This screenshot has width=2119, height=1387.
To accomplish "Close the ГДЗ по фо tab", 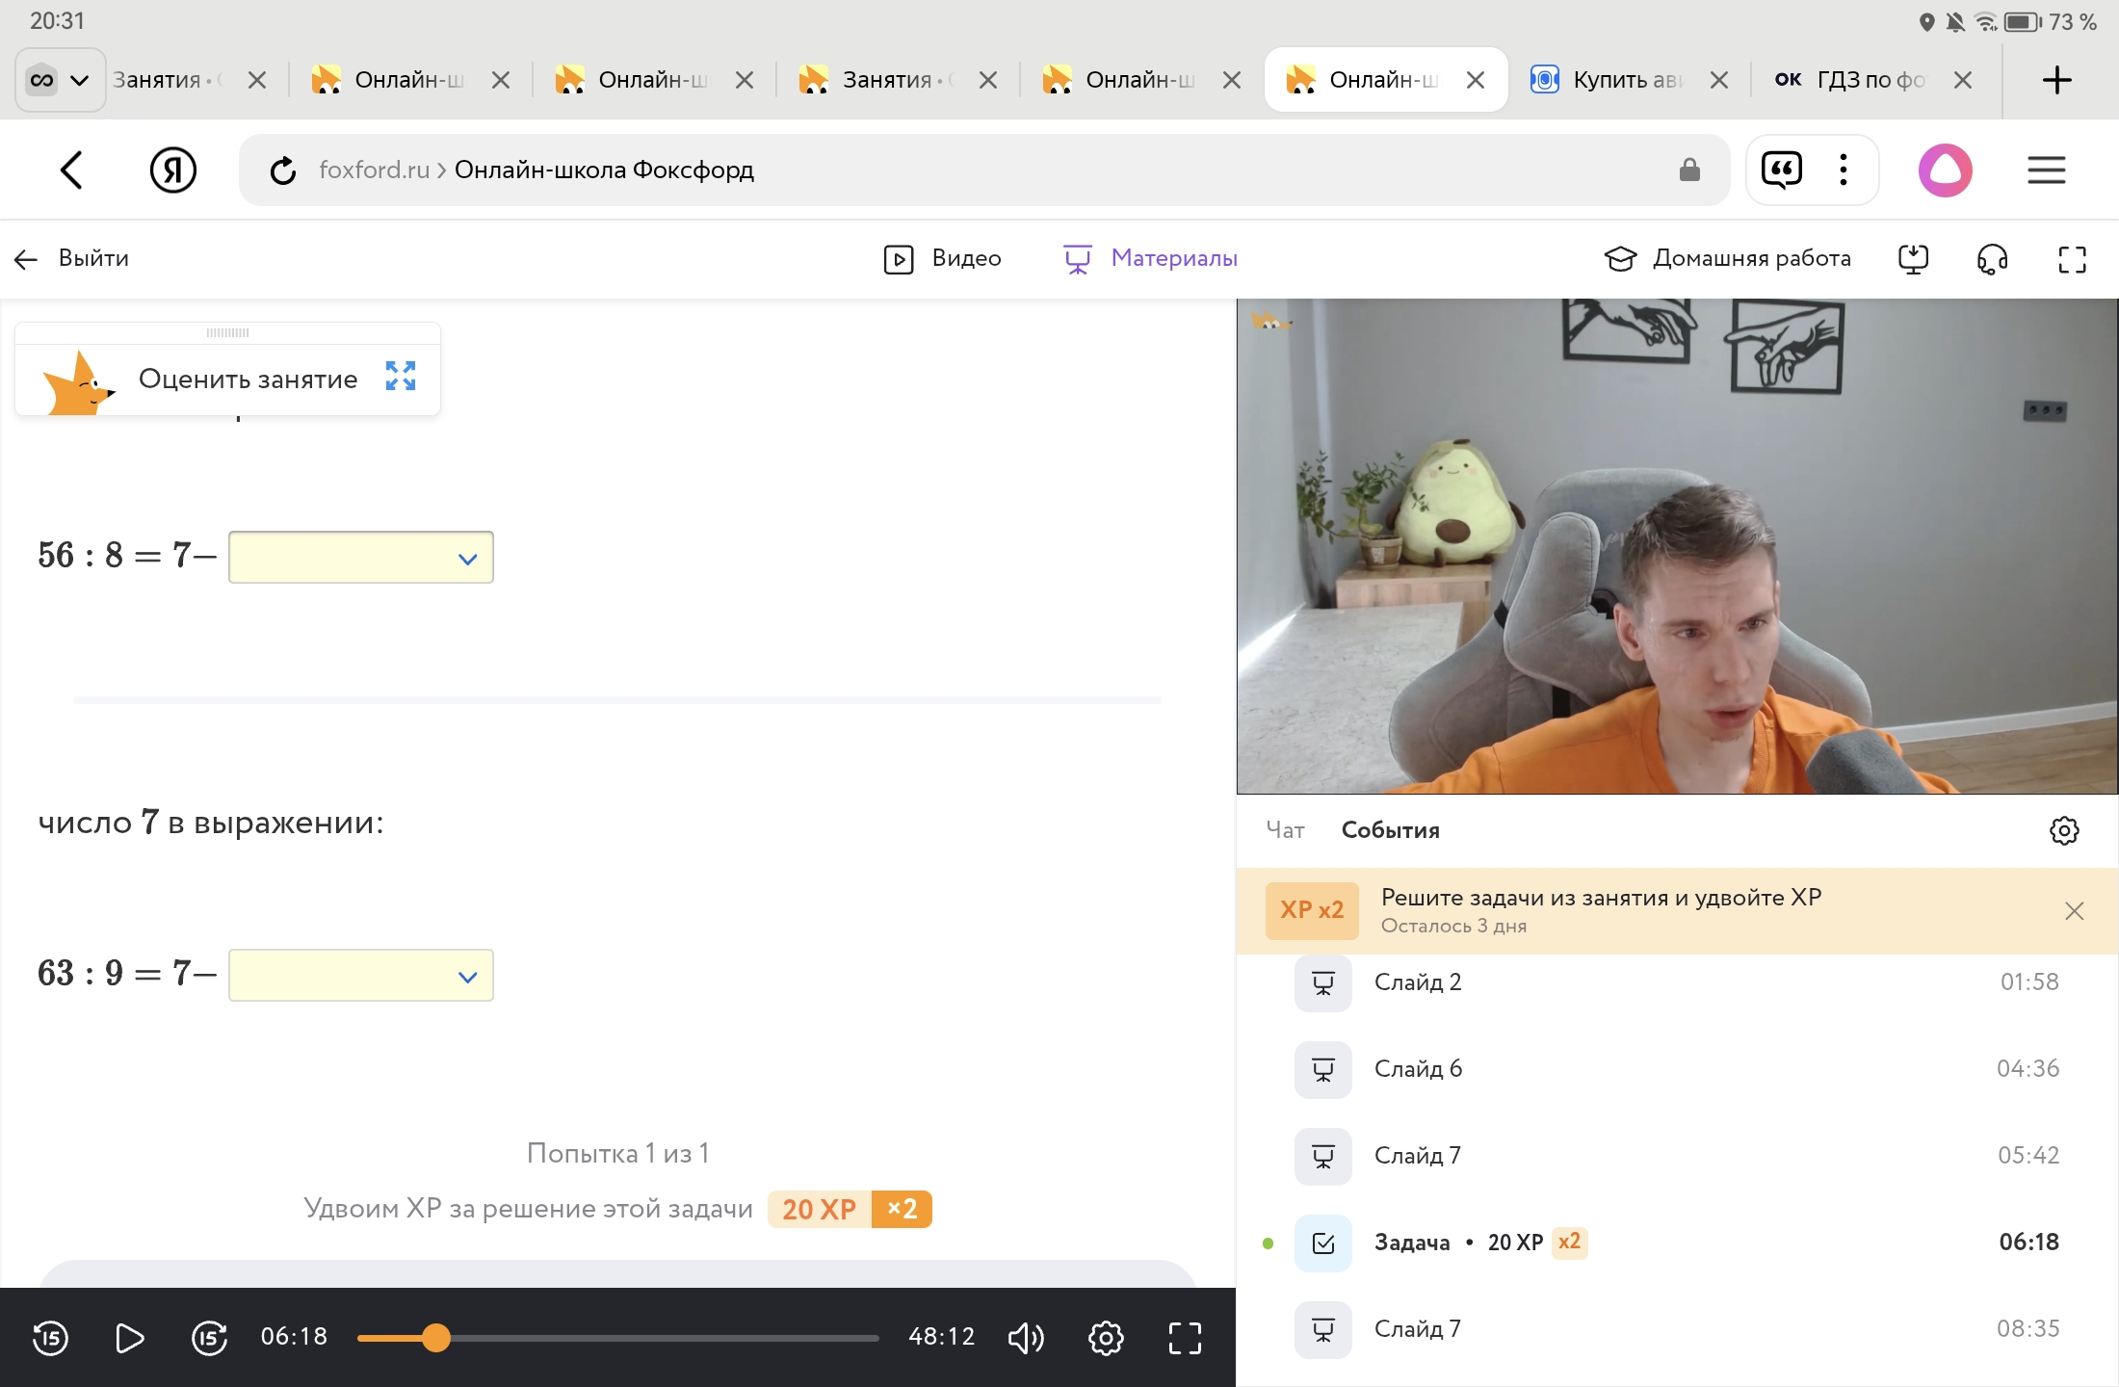I will tap(1963, 80).
